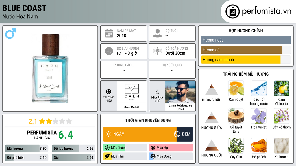
Task: Click the Hương cam chanh accord bar
Action: pos(246,60)
